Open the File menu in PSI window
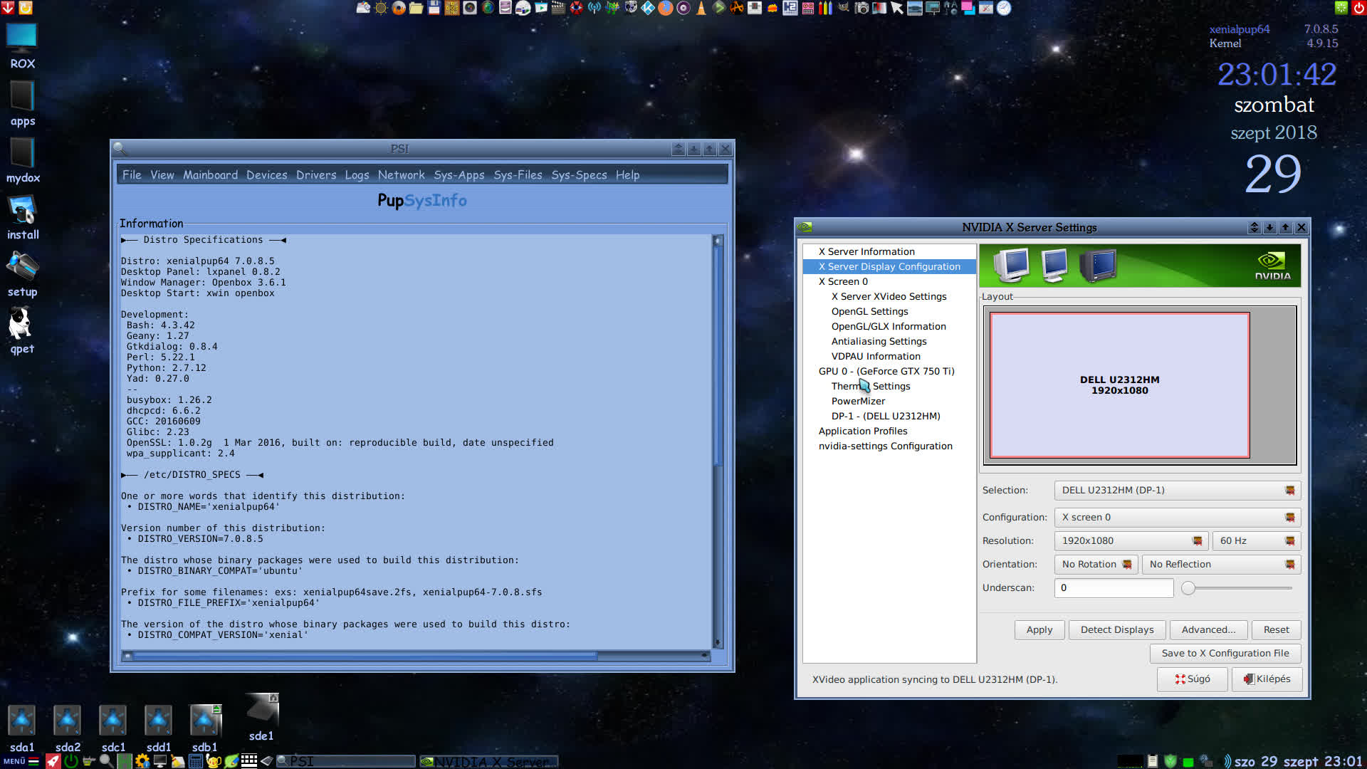The width and height of the screenshot is (1367, 769). [132, 175]
